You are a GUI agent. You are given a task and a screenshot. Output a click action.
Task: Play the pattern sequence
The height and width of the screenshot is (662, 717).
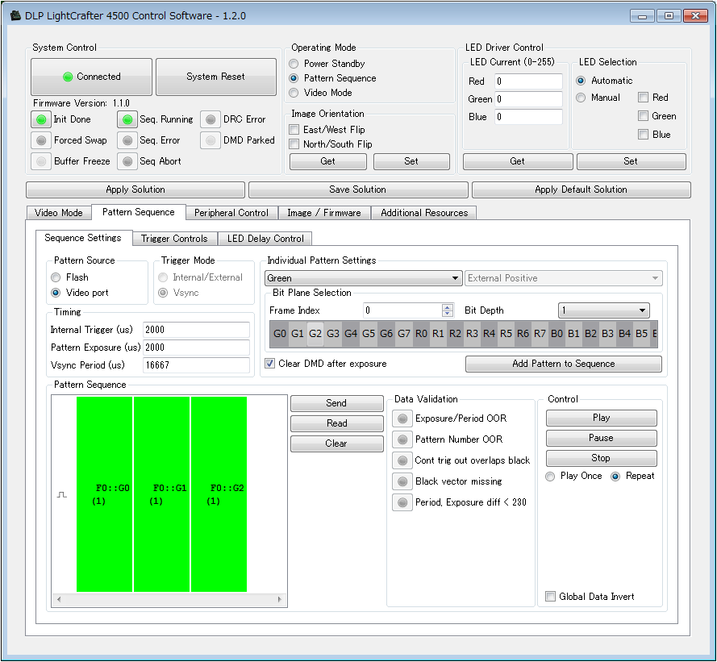602,418
